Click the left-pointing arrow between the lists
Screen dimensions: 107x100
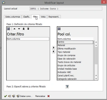point(54,51)
